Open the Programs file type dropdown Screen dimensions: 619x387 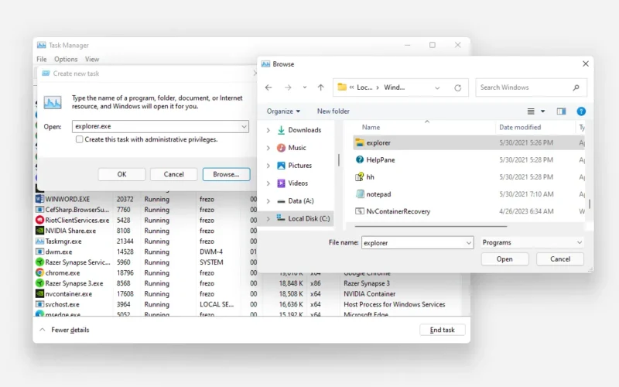coord(532,242)
